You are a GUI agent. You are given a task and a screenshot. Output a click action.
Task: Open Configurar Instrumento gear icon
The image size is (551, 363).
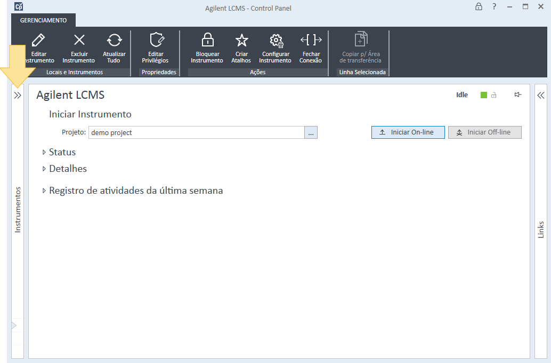277,41
